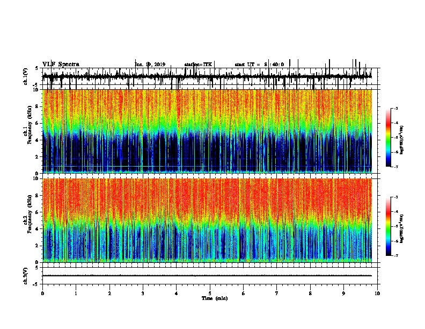Click the ch.3 flat waveform trace
The image size is (425, 329).
[207, 276]
